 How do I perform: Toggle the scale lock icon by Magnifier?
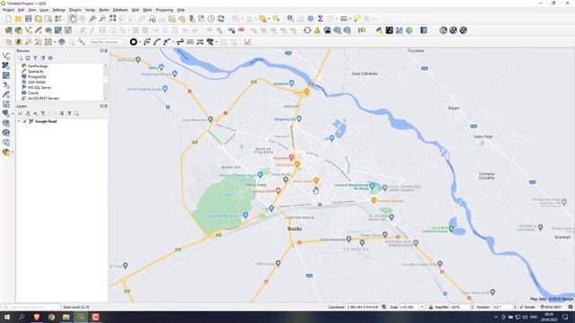431,307
